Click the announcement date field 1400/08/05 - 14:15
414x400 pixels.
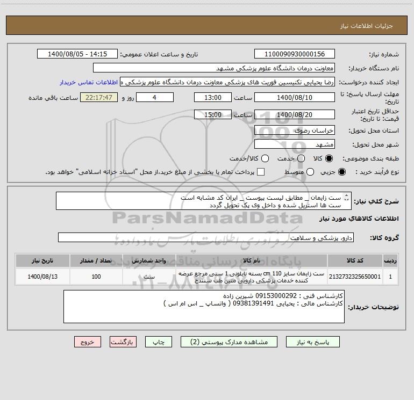pyautogui.click(x=77, y=54)
